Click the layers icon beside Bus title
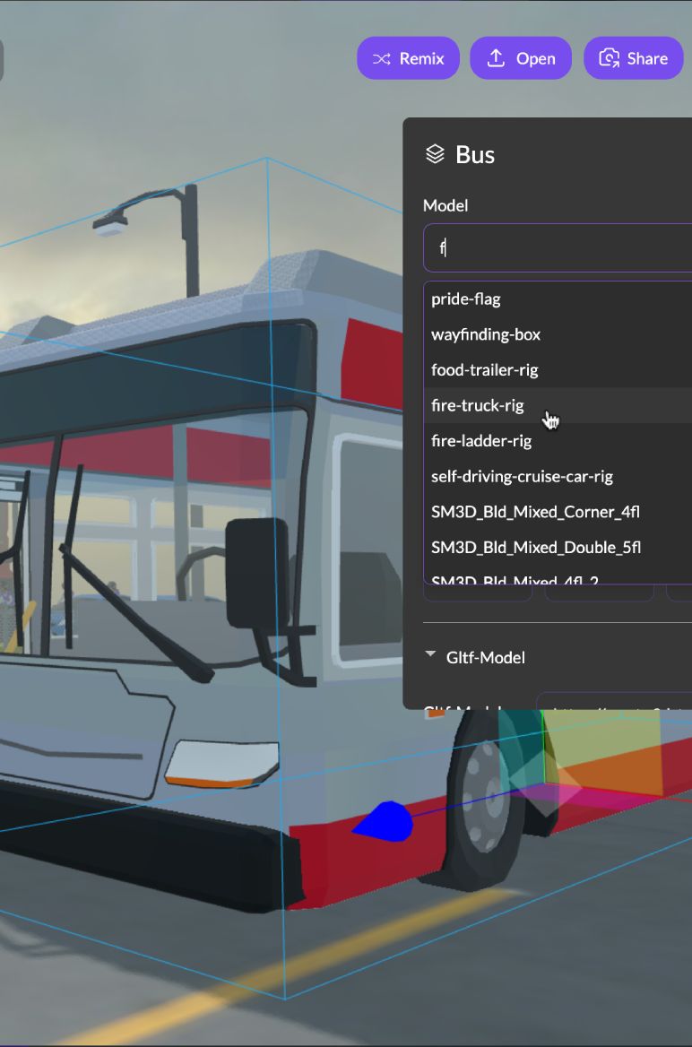Screen dimensions: 692x1047 tap(435, 154)
